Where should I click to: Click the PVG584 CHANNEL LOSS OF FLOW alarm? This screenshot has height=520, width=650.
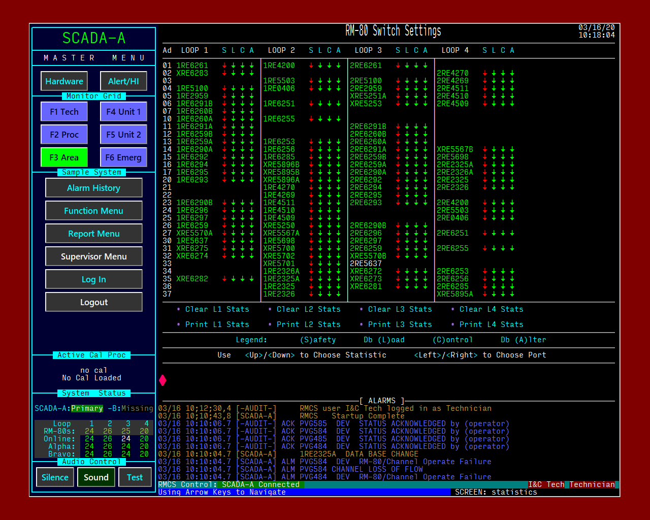pyautogui.click(x=290, y=469)
